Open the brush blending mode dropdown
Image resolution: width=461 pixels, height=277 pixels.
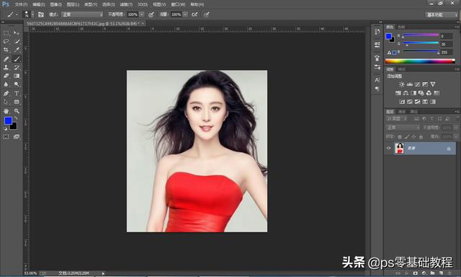(82, 14)
